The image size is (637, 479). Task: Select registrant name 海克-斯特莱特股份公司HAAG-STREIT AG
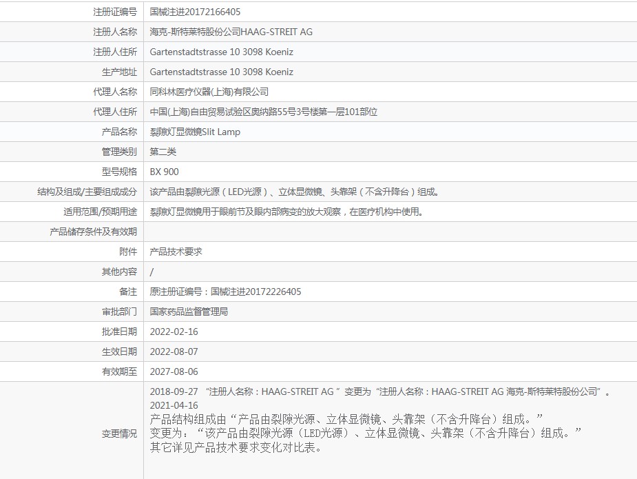coord(231,32)
